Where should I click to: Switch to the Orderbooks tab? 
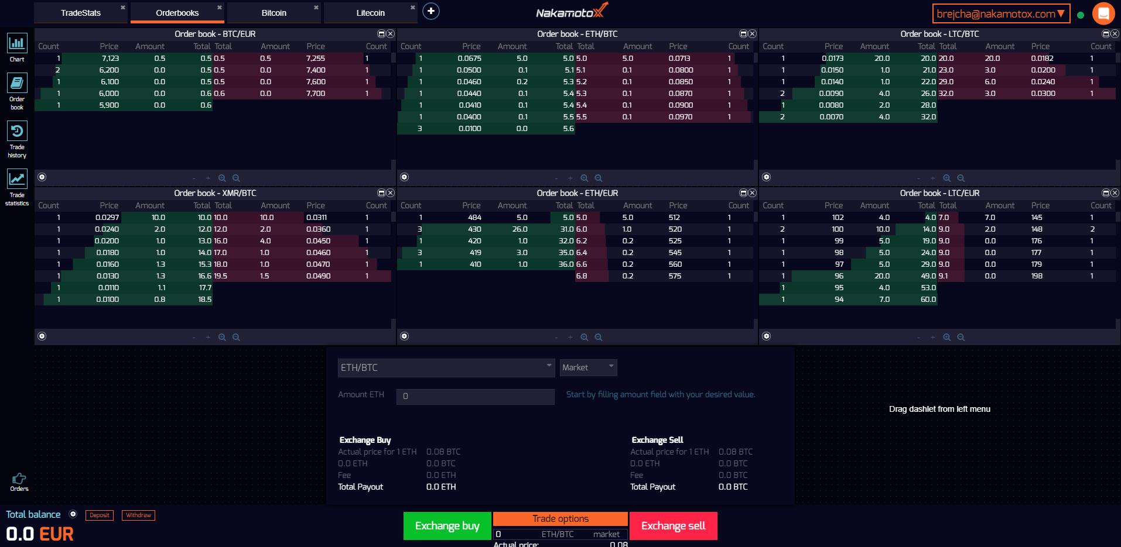pyautogui.click(x=177, y=13)
